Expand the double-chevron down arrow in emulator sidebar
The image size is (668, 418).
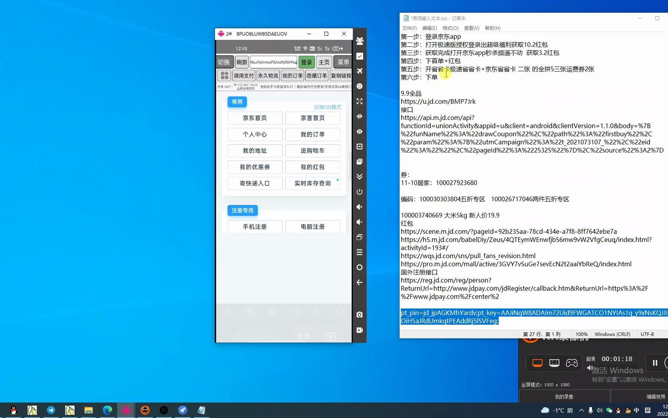tap(359, 177)
